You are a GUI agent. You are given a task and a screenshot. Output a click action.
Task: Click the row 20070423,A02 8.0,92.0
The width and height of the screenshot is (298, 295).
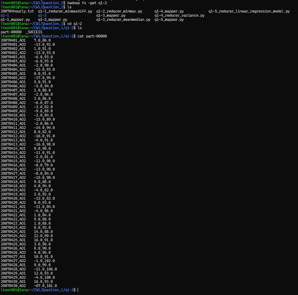26,227
